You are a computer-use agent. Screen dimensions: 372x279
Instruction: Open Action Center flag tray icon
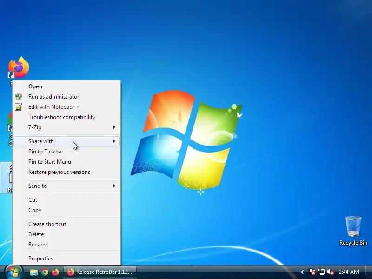312,272
